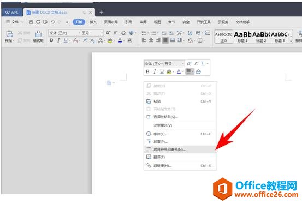This screenshot has height=204, width=302.
Task: Apply subscript with the X₂ icon
Action: (x=92, y=40)
